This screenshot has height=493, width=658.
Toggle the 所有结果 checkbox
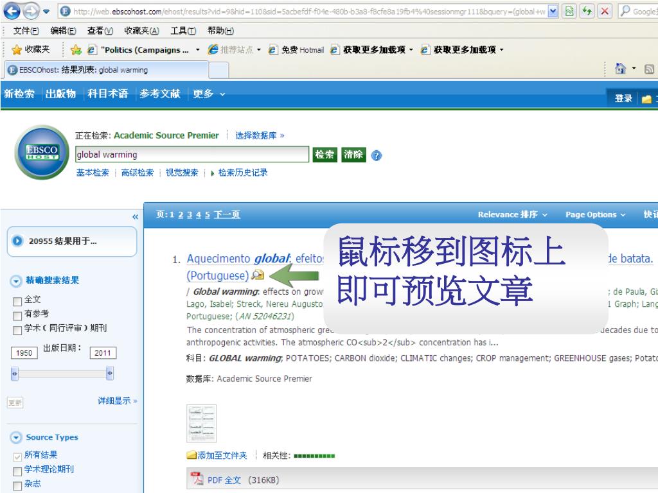pyautogui.click(x=17, y=457)
